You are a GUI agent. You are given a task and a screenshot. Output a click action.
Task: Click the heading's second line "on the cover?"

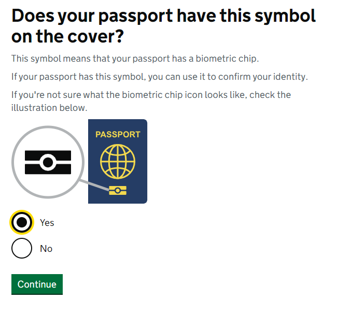[70, 37]
